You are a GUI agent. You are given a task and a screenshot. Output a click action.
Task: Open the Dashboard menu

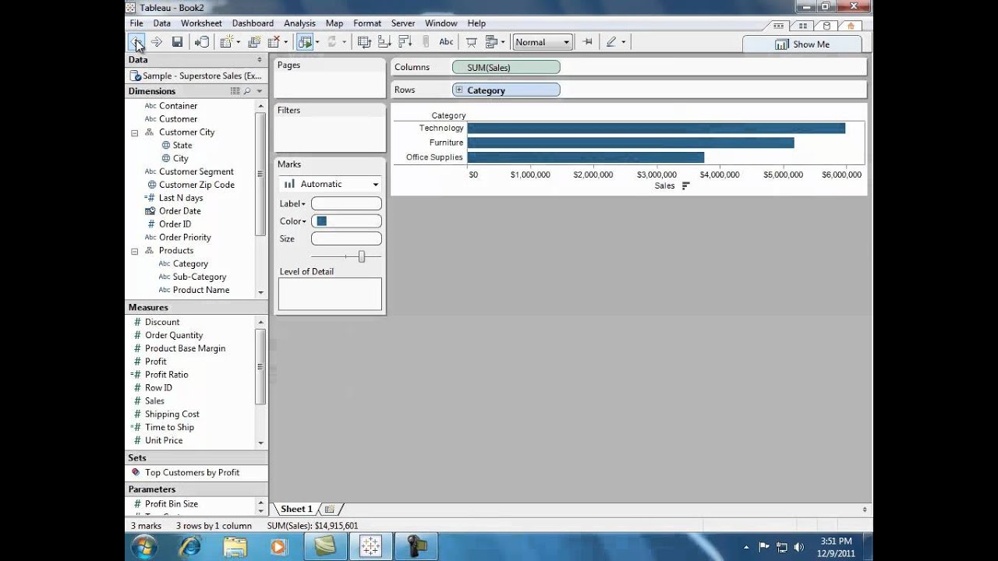click(x=253, y=23)
